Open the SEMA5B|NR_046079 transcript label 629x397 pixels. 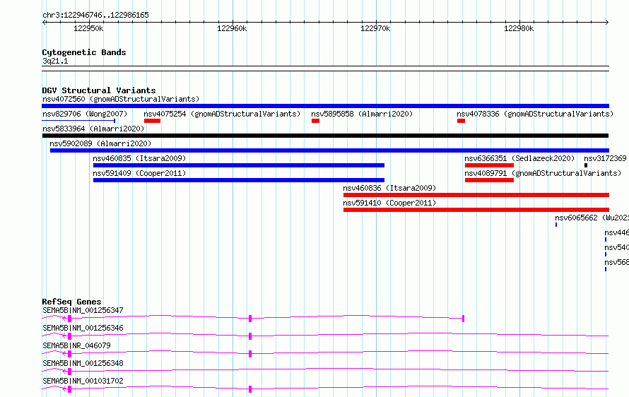tap(76, 345)
